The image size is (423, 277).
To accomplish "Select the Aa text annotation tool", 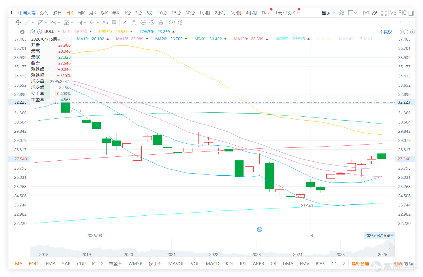I will click(105, 22).
